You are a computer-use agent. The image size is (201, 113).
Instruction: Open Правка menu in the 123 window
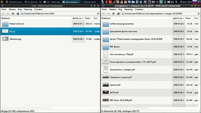pyautogui.click(x=12, y=9)
